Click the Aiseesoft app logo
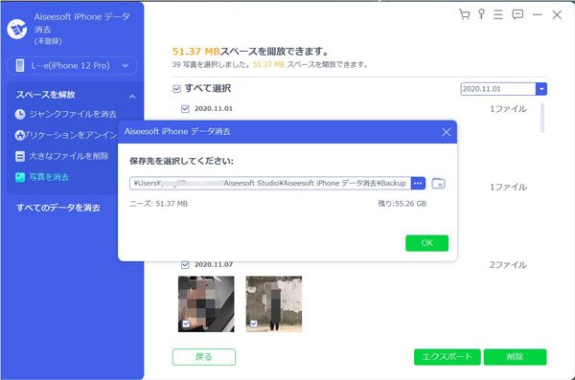The image size is (575, 380). point(17,29)
